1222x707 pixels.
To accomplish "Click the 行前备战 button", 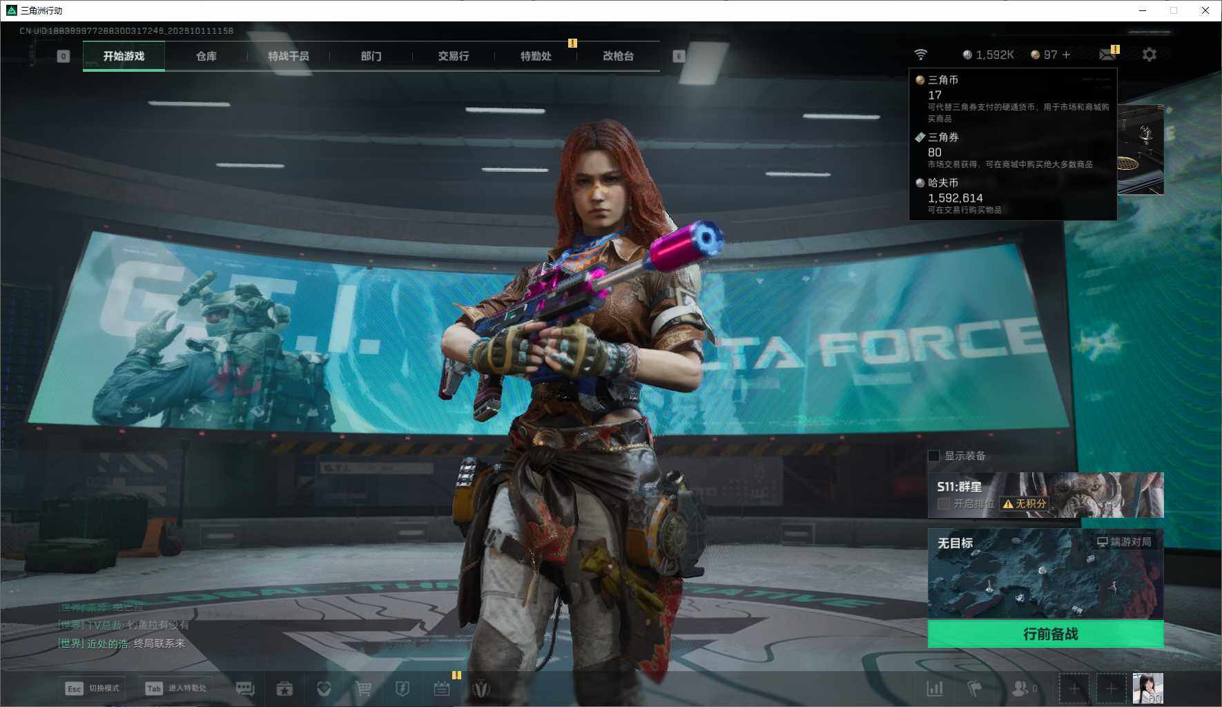I will pyautogui.click(x=1045, y=634).
